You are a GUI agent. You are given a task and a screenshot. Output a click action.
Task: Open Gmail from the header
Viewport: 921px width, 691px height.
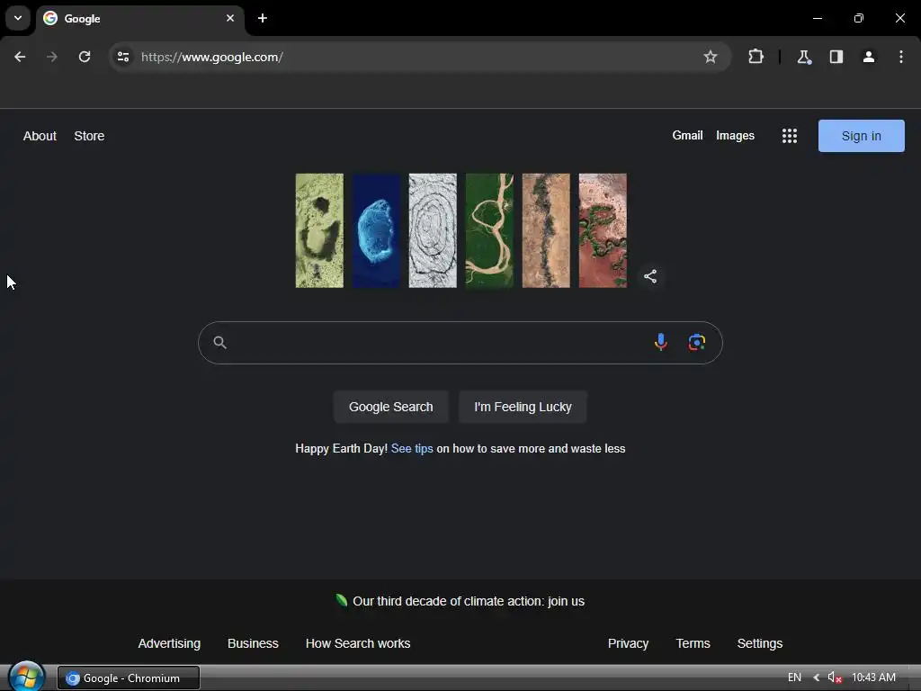click(687, 136)
